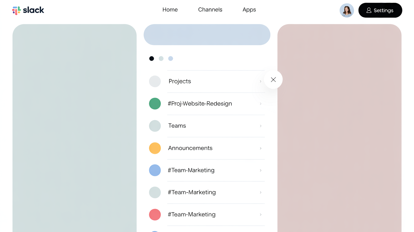The image size is (414, 232).
Task: Click the gray Projects circle icon
Action: click(155, 81)
